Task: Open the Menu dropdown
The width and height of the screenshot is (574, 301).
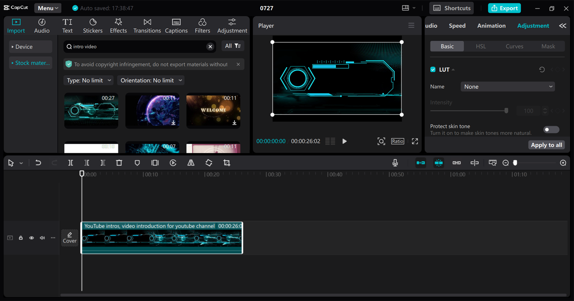Action: [48, 8]
